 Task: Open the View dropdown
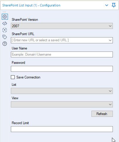pyautogui.click(x=62, y=105)
